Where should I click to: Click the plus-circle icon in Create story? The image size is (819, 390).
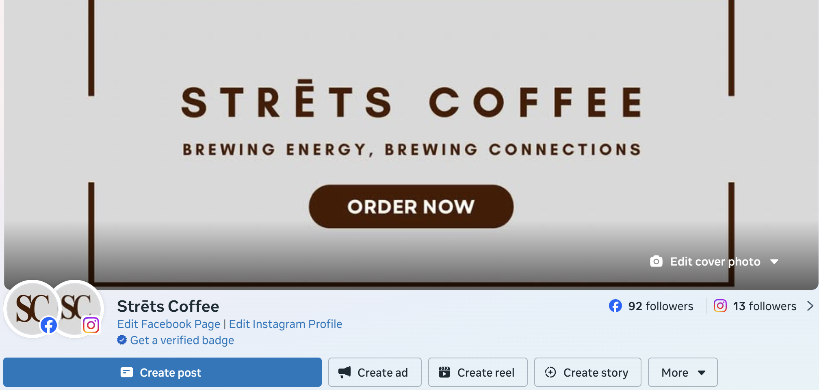click(x=550, y=372)
